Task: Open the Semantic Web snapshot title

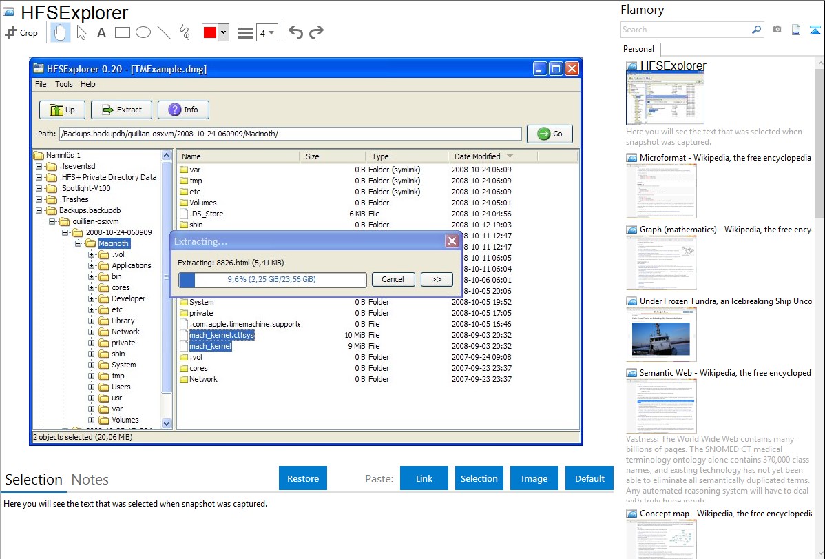Action: click(x=726, y=373)
